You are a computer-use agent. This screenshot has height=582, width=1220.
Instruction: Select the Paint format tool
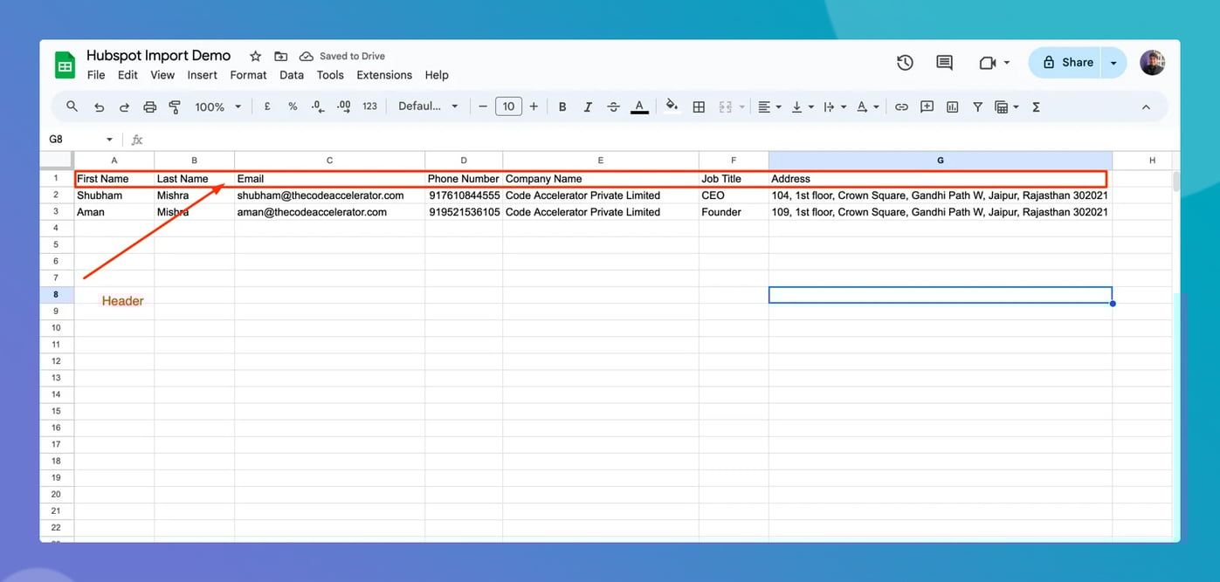pos(174,106)
